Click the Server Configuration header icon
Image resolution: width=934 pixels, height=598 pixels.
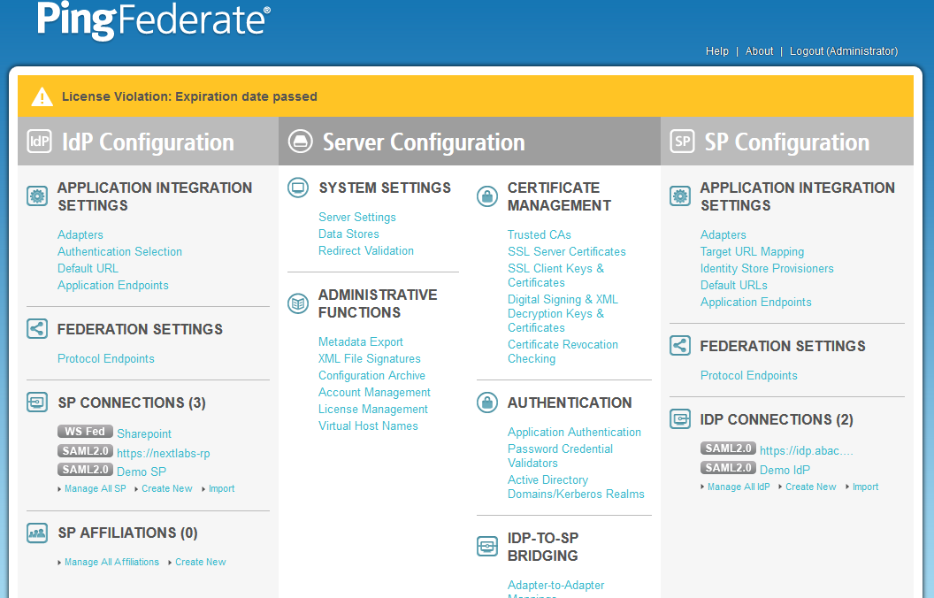[300, 142]
